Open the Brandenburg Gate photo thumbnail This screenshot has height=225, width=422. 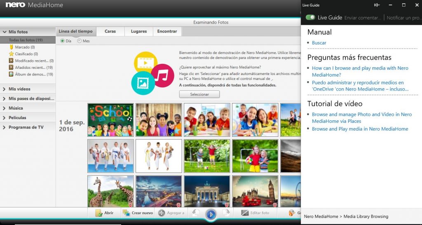pyautogui.click(x=207, y=191)
